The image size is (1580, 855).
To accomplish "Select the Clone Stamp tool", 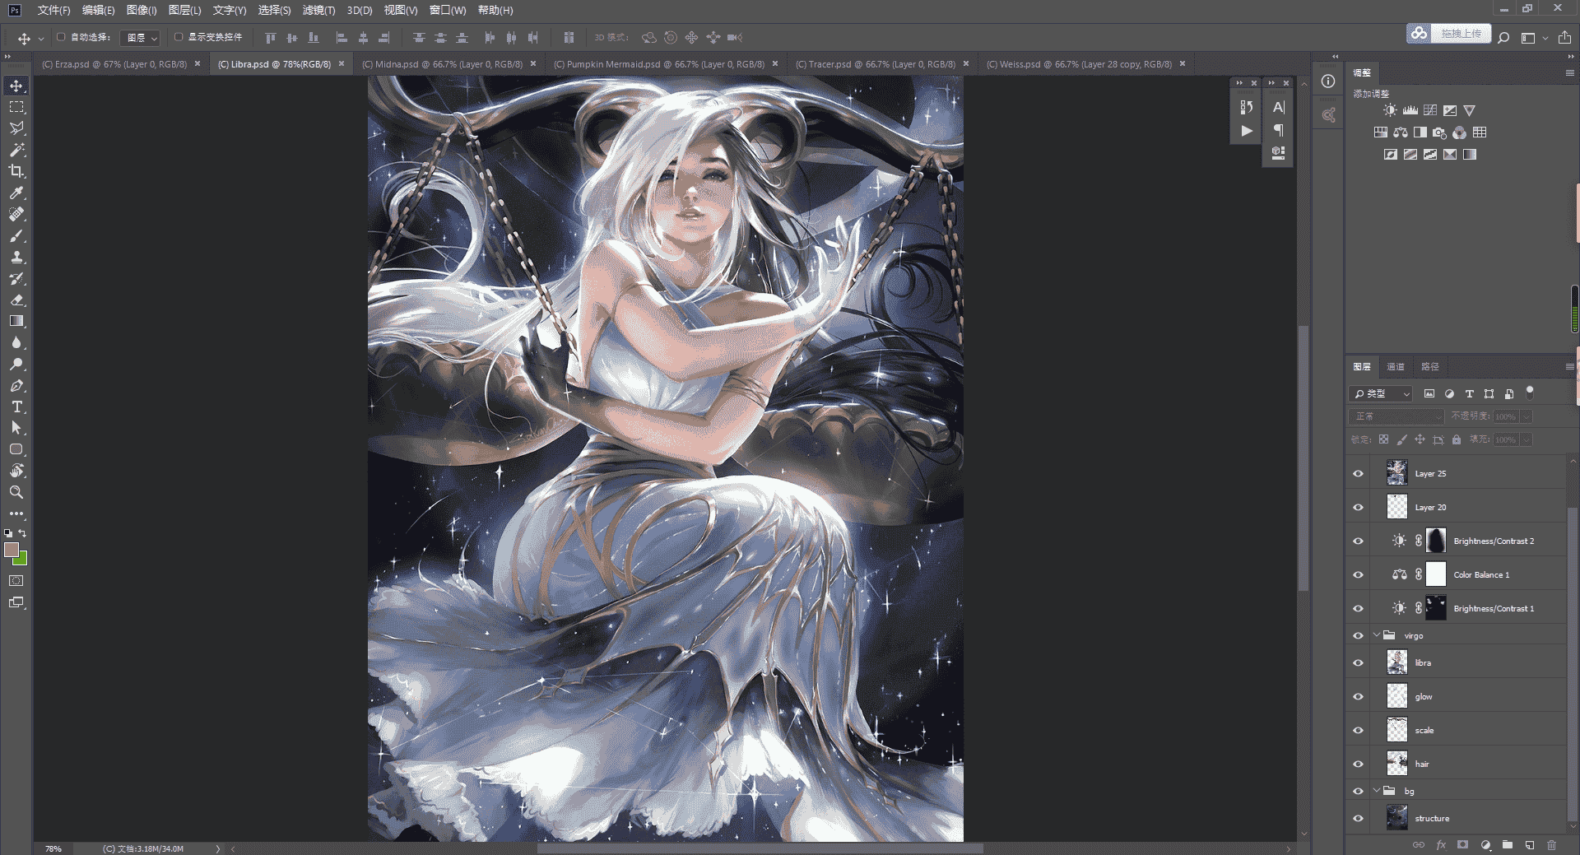I will tap(16, 257).
